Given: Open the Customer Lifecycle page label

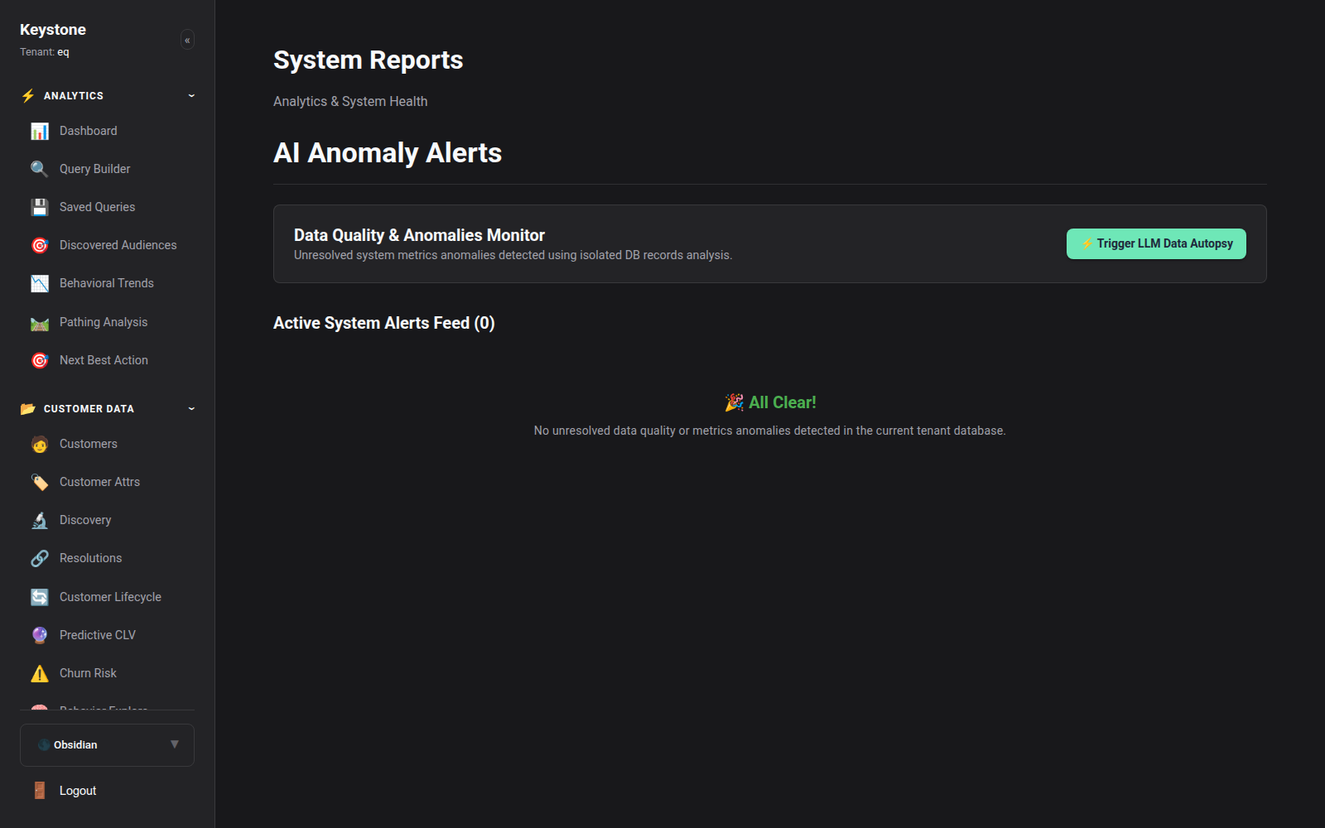Looking at the screenshot, I should point(110,597).
